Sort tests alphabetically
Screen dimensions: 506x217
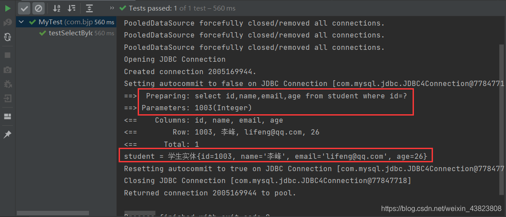tap(57, 8)
